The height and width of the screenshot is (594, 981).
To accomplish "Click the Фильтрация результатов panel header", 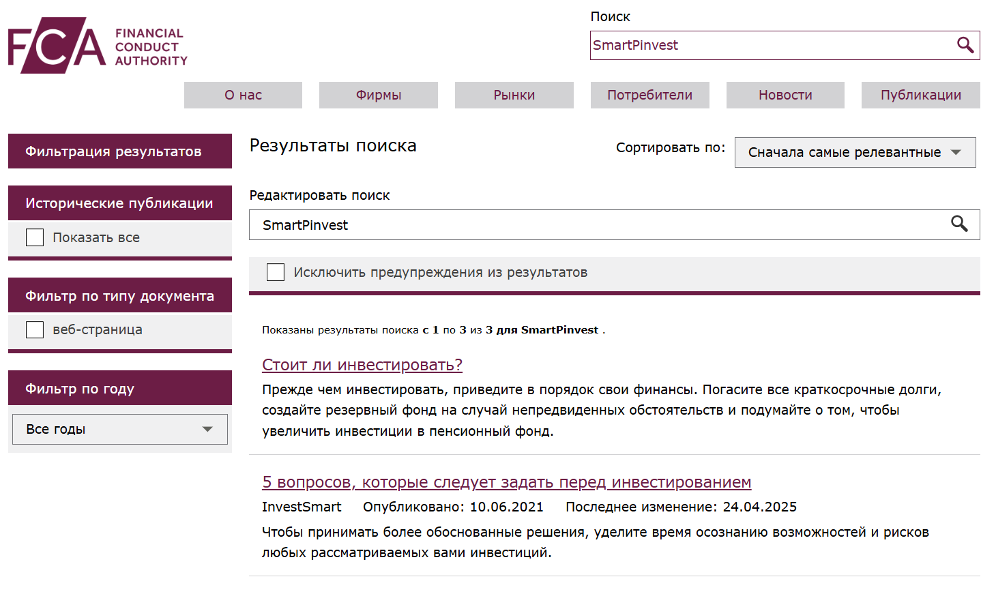I will 119,151.
